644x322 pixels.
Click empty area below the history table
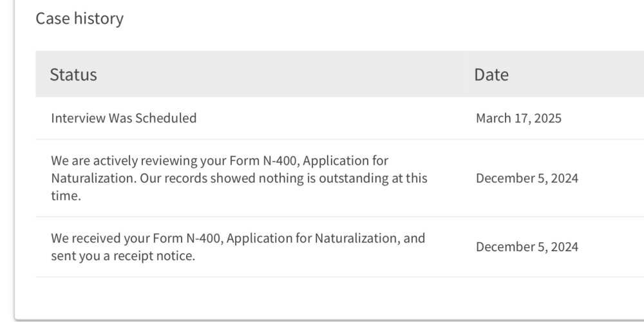[x=322, y=298]
